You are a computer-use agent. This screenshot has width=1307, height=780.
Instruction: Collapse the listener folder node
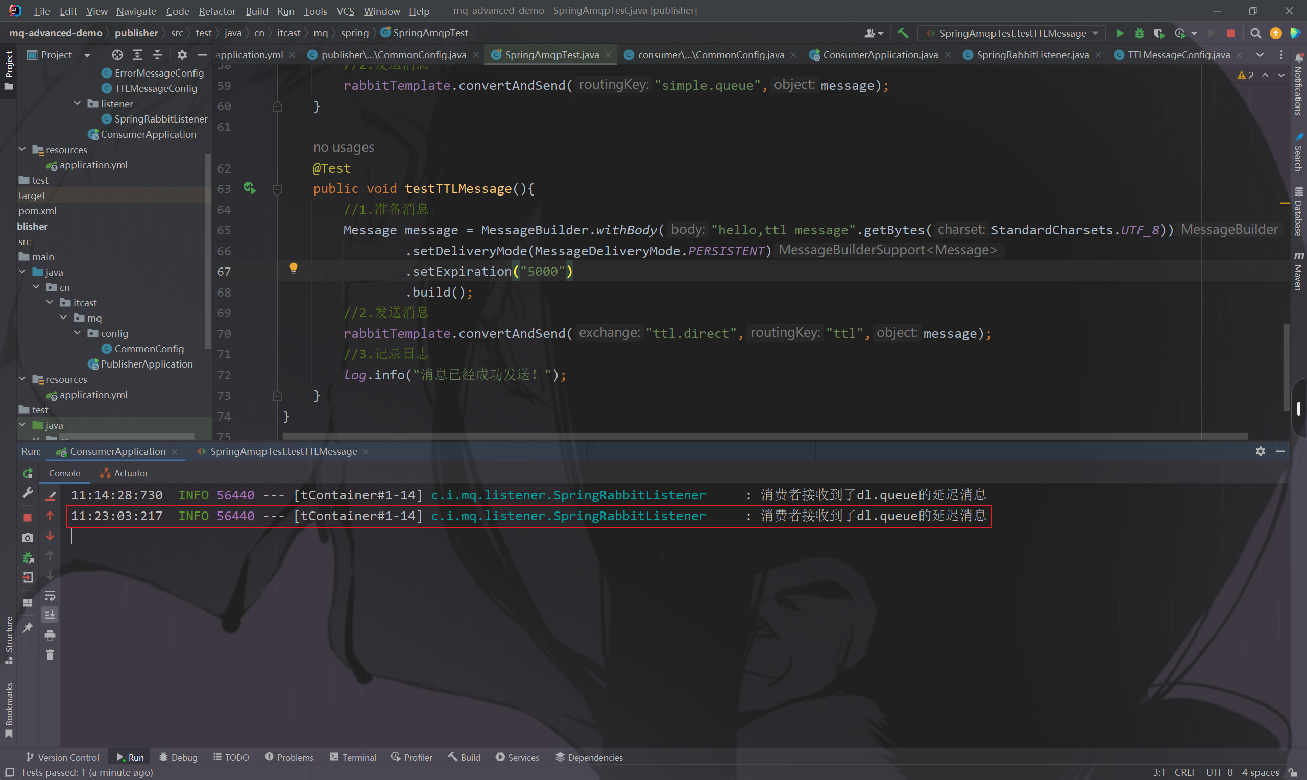pos(77,104)
